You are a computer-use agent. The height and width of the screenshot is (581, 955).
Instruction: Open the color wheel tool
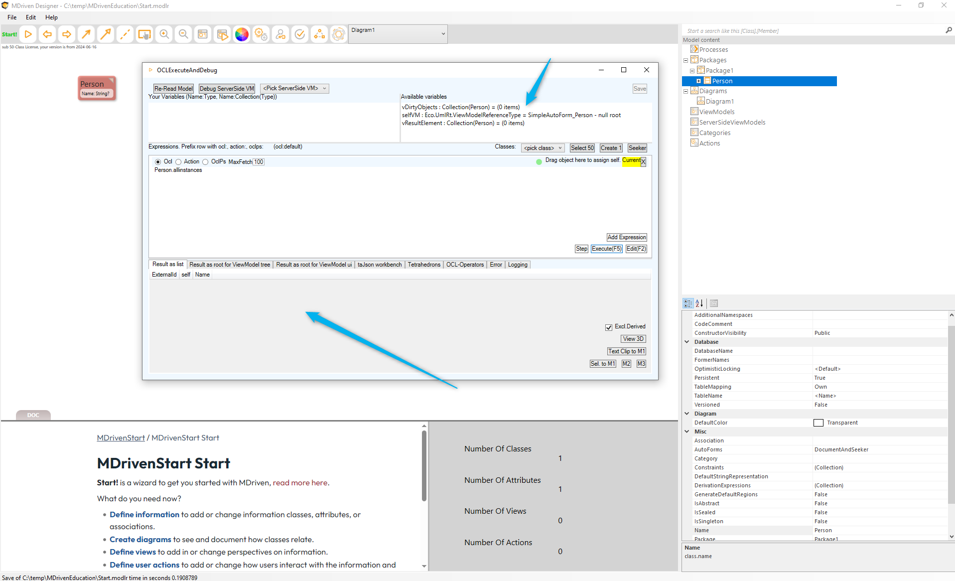(242, 34)
